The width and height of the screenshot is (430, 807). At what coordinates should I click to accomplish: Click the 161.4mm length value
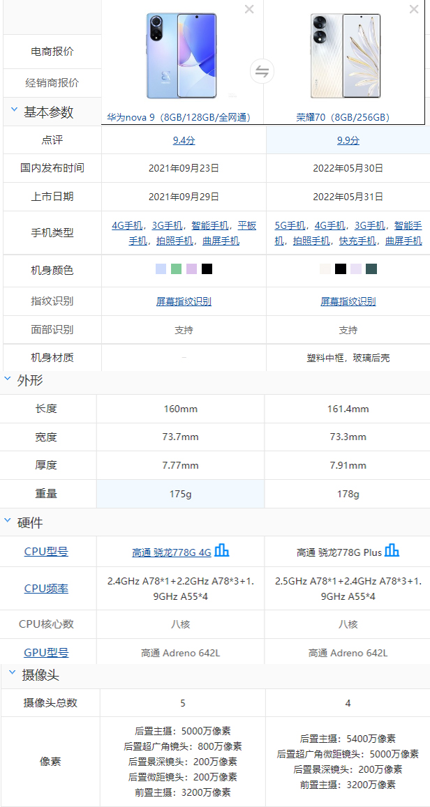(348, 409)
